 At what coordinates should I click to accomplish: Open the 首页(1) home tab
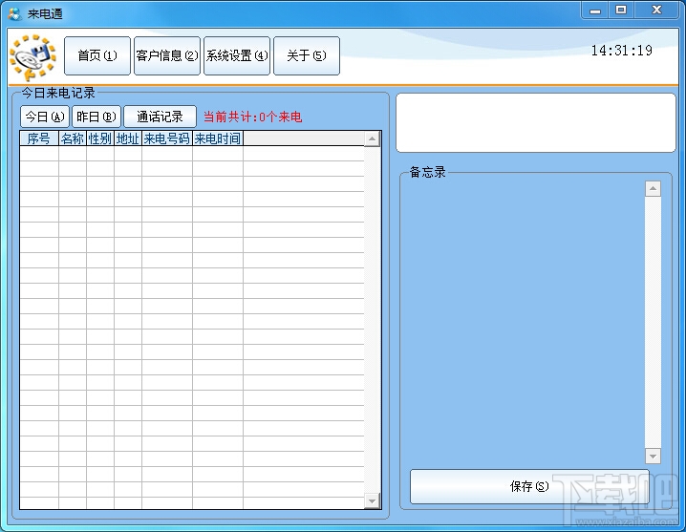coord(97,55)
